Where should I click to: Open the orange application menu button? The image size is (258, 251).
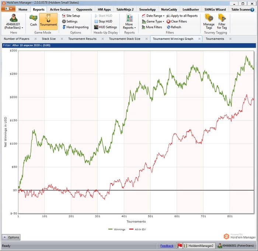(x=8, y=9)
